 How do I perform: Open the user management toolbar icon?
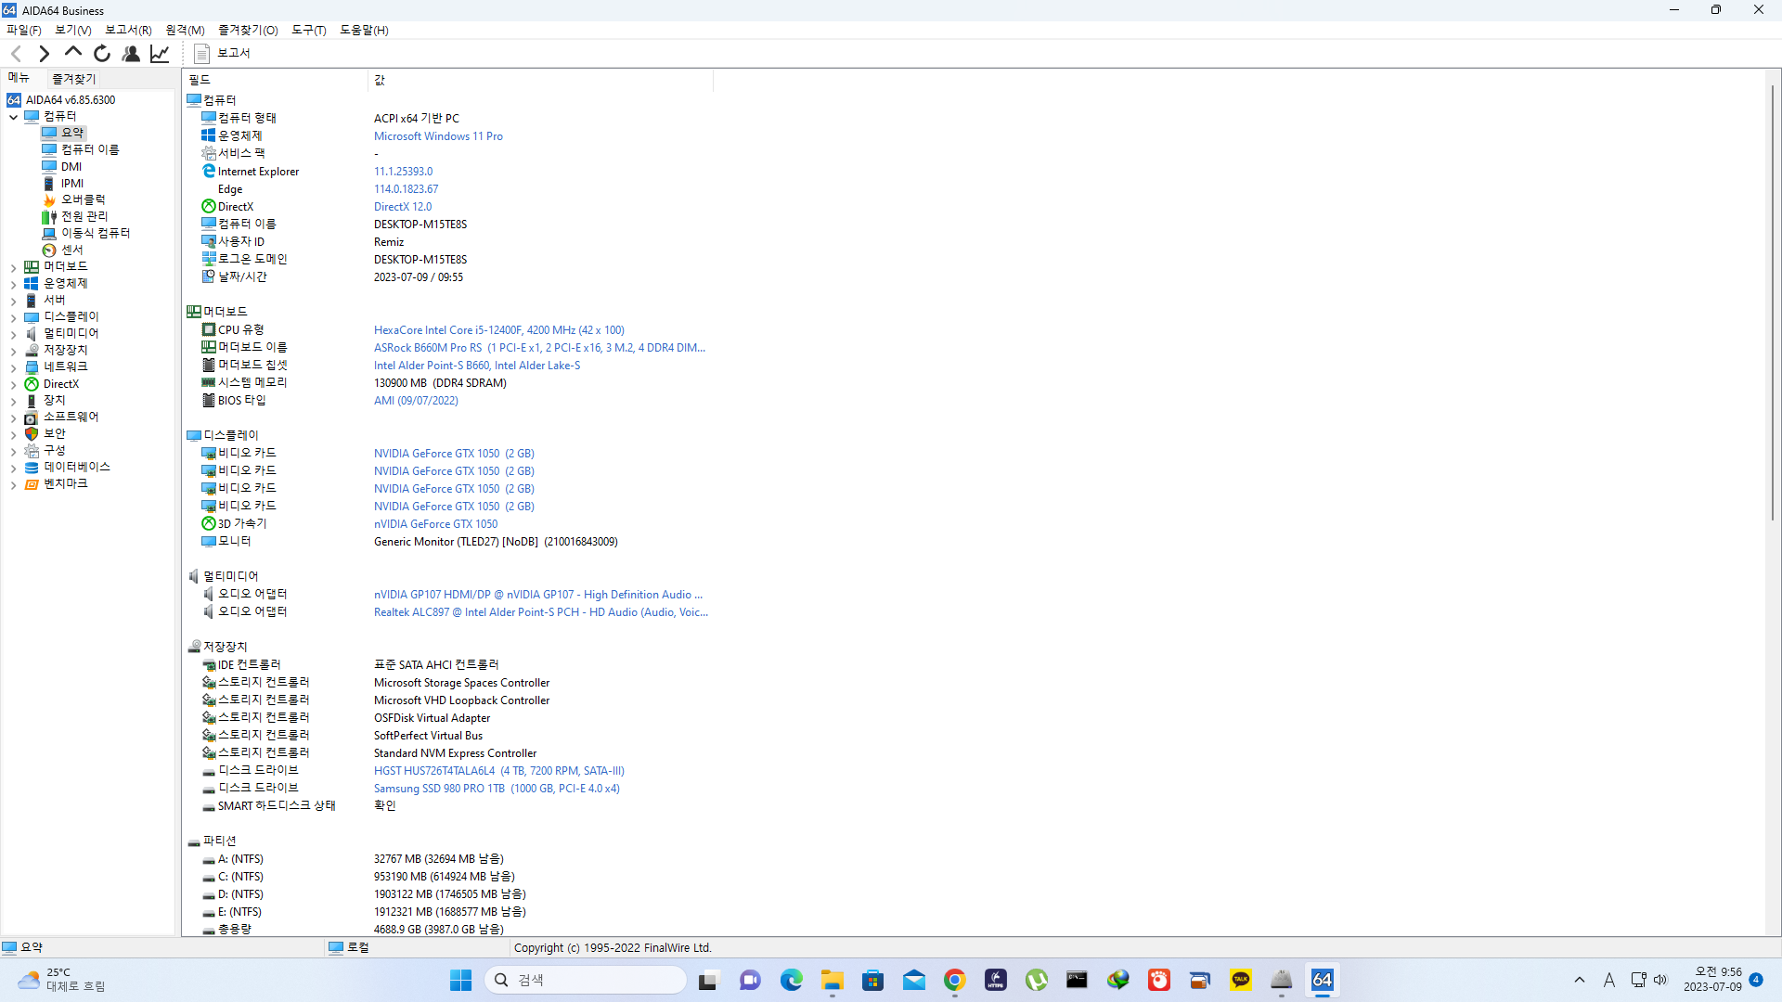pos(131,54)
